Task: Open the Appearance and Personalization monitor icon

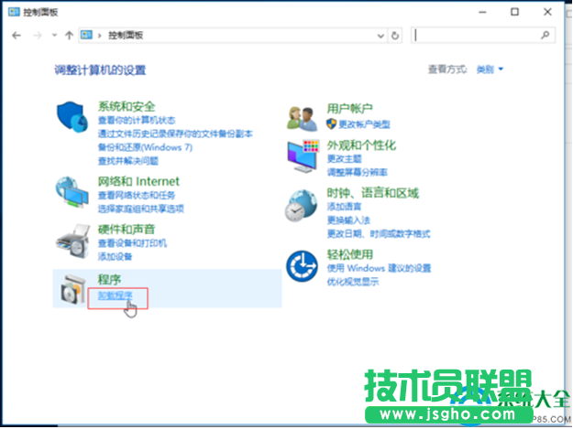Action: tap(303, 156)
